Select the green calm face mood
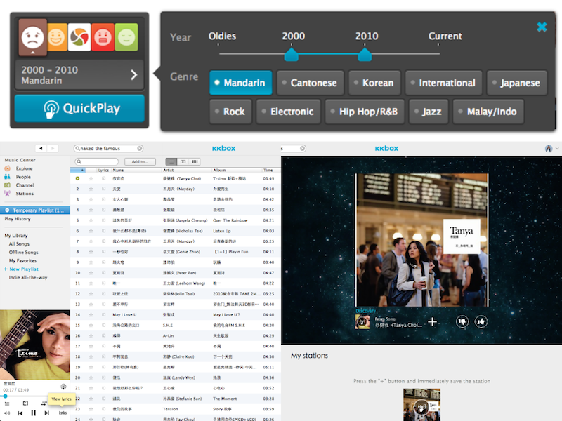This screenshot has height=421, width=562. (x=126, y=37)
